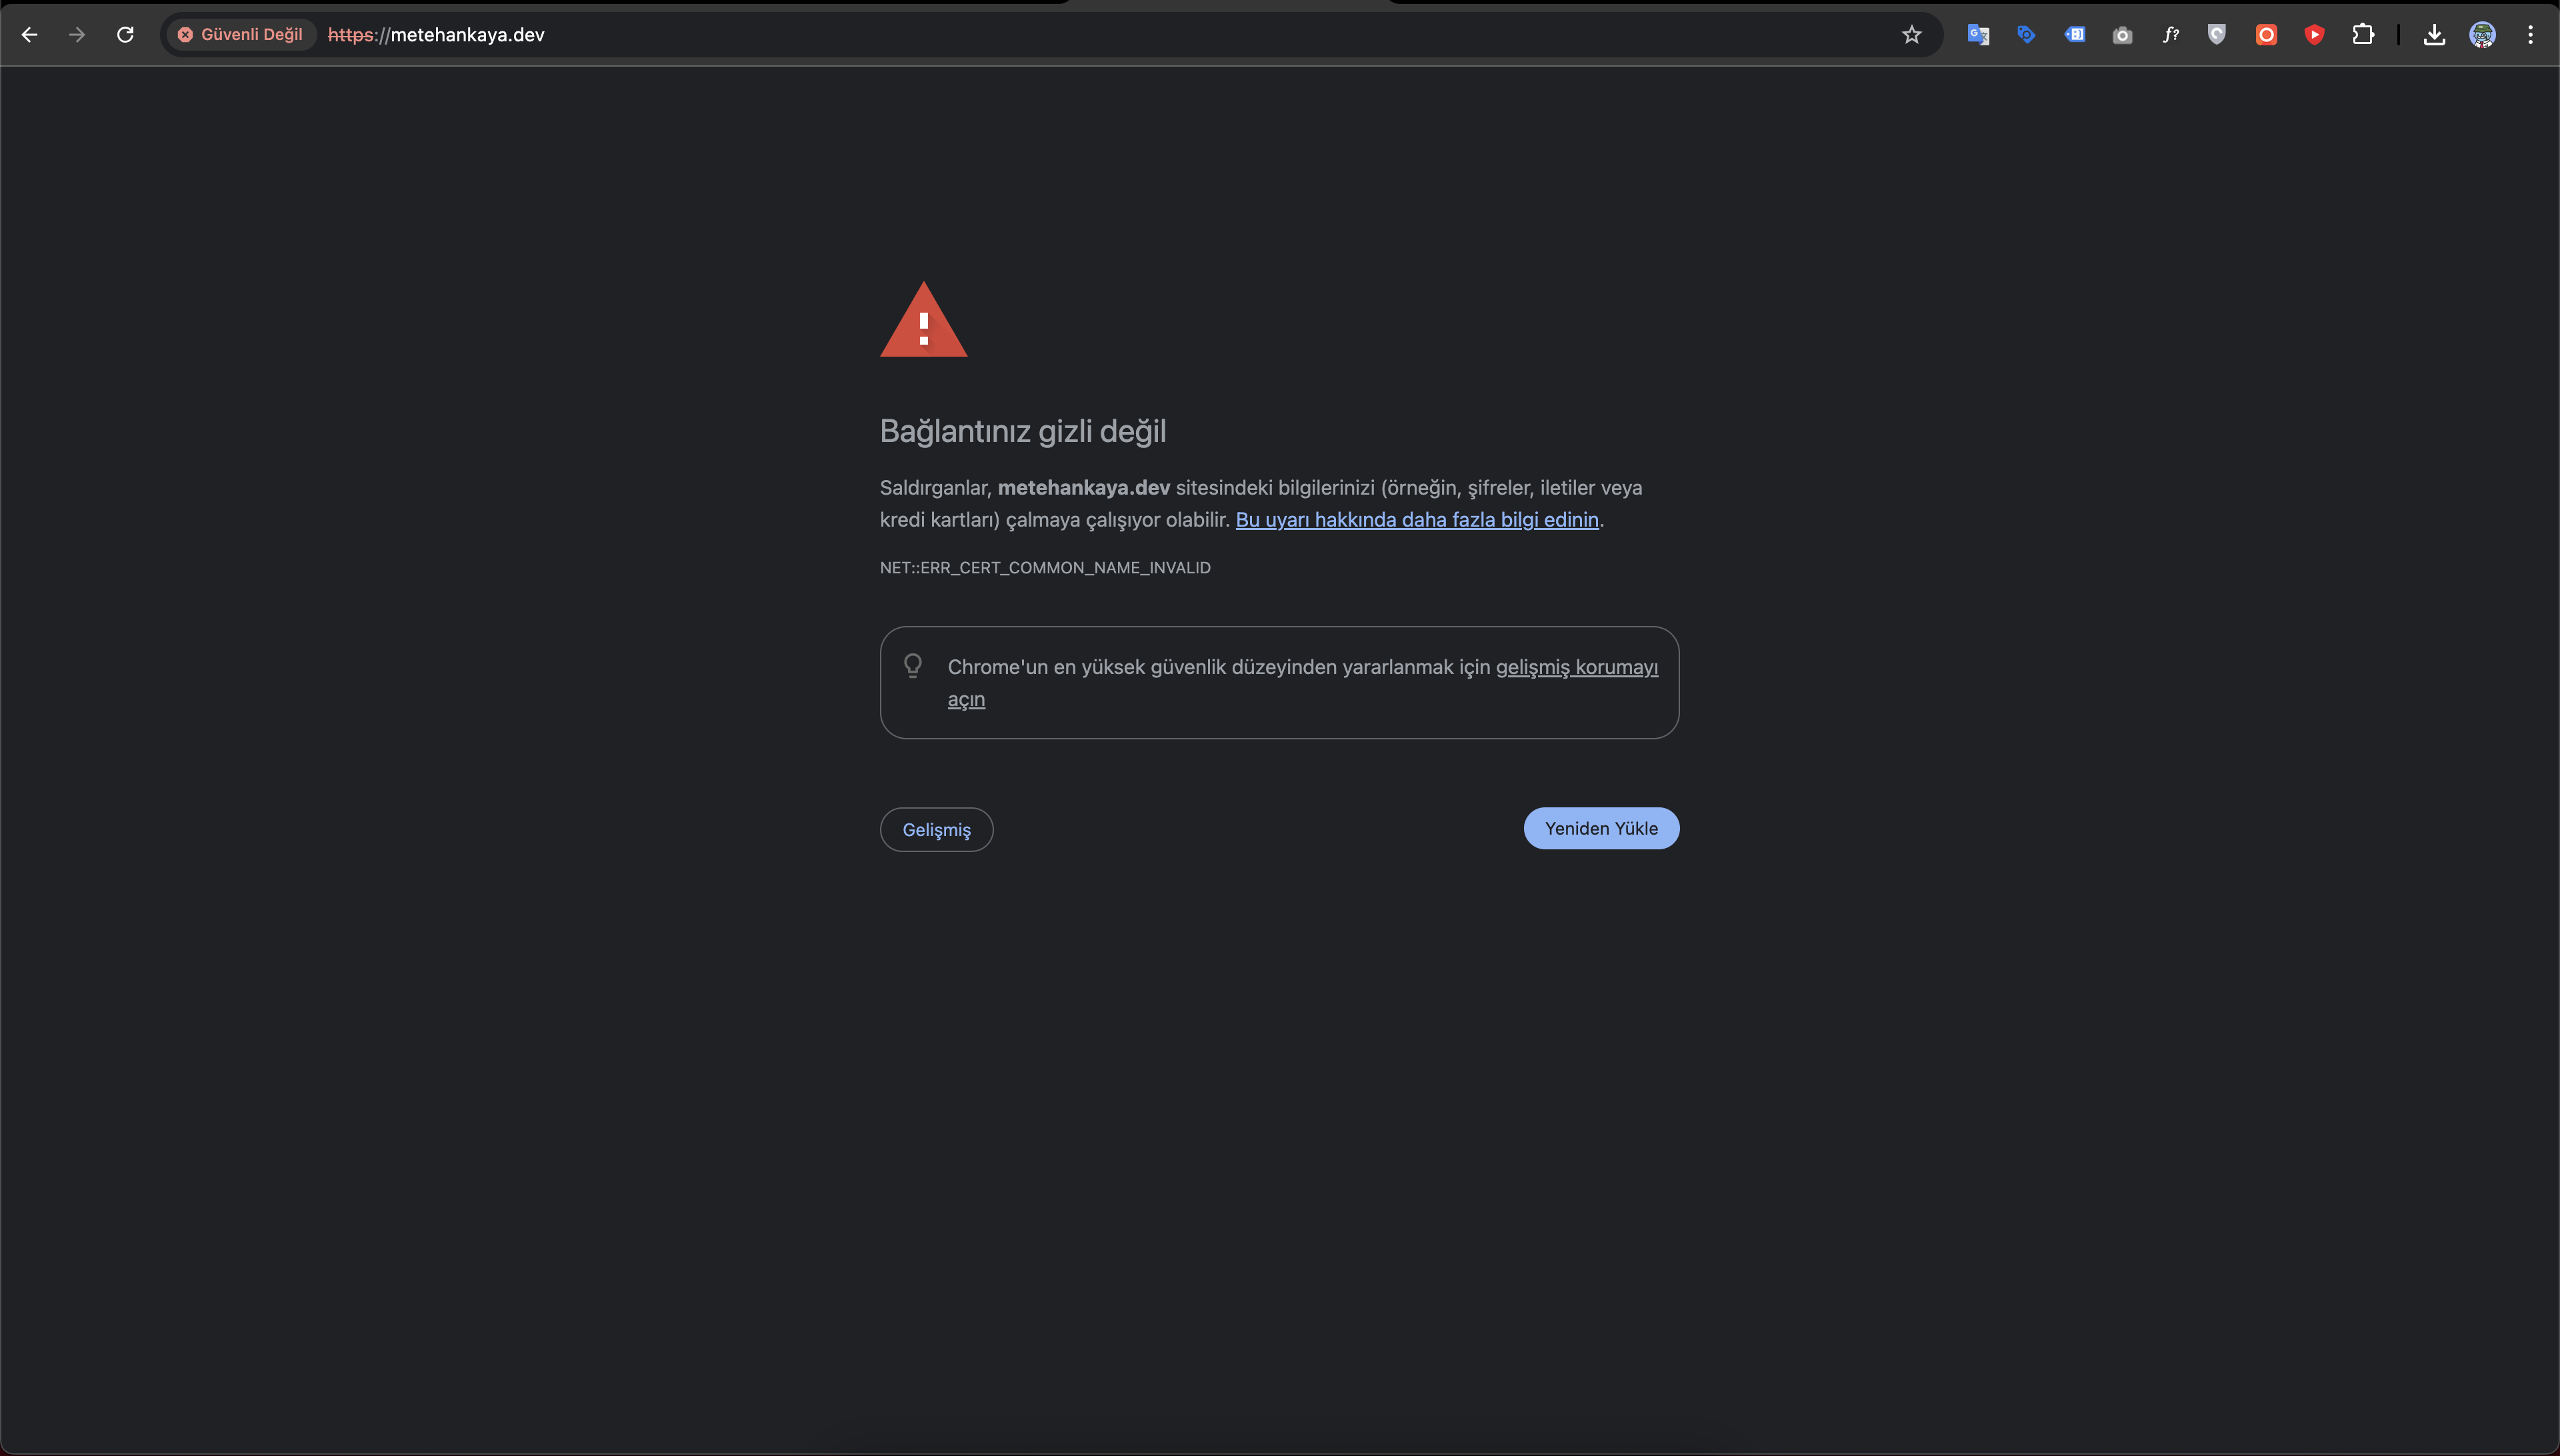Click the Google Translate extension icon
2560x1456 pixels.
tap(1977, 35)
